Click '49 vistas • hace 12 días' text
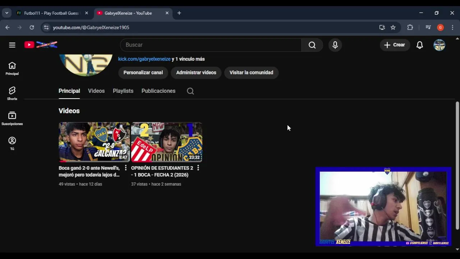The width and height of the screenshot is (460, 259). click(x=80, y=184)
